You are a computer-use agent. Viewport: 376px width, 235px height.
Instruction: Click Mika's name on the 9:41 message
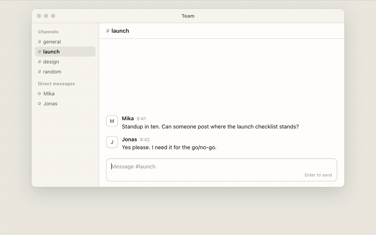(x=128, y=118)
